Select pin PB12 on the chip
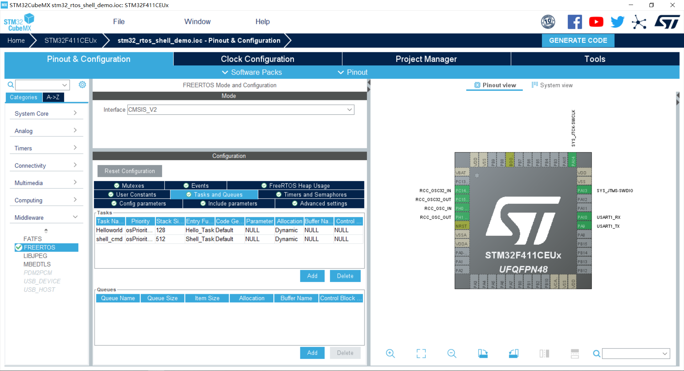684x371 pixels. (x=584, y=271)
